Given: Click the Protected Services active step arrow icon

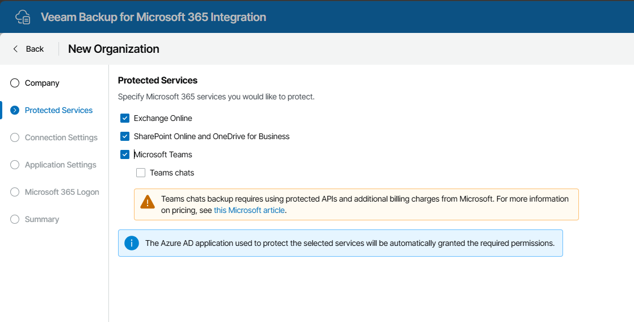Looking at the screenshot, I should 15,110.
